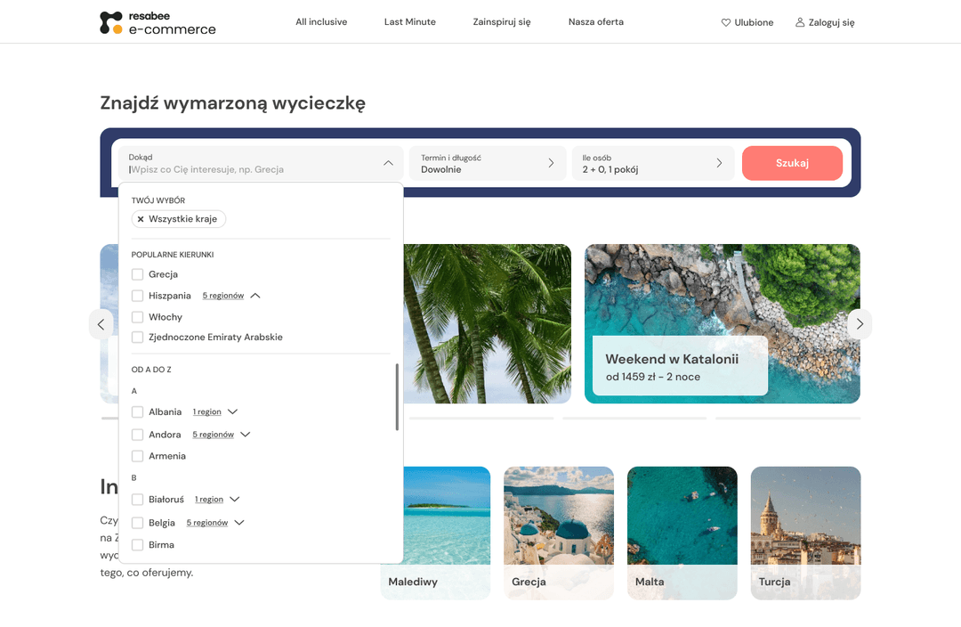Expand the 5 regionów list for Andora
The height and width of the screenshot is (627, 961).
[214, 434]
